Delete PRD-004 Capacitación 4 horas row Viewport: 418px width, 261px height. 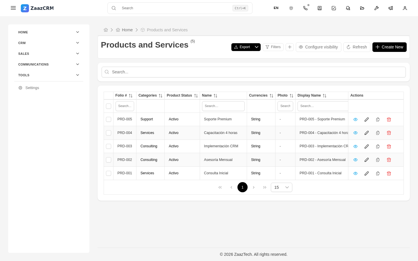click(389, 133)
